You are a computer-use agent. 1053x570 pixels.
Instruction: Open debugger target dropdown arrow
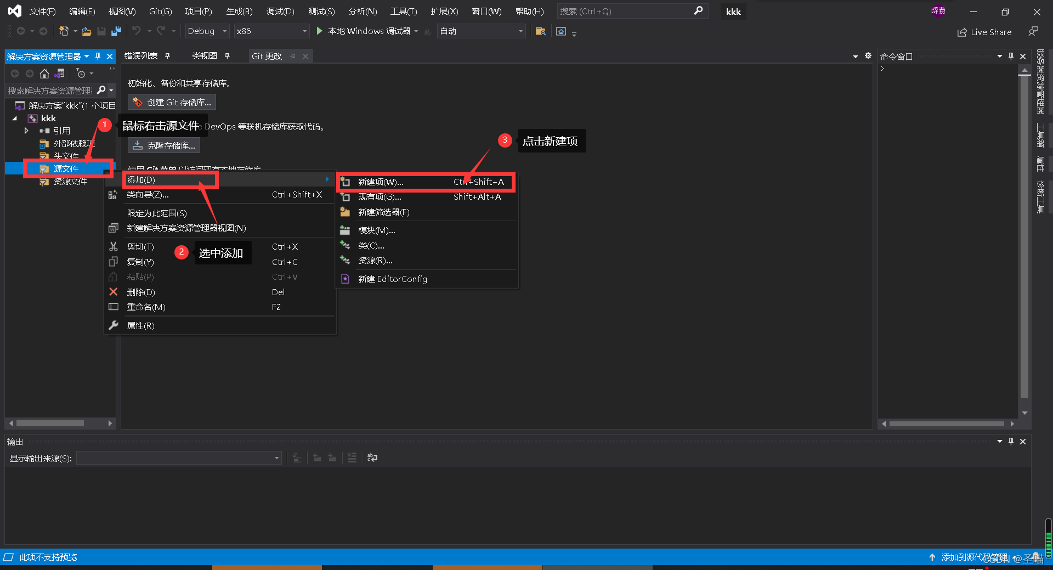point(416,31)
